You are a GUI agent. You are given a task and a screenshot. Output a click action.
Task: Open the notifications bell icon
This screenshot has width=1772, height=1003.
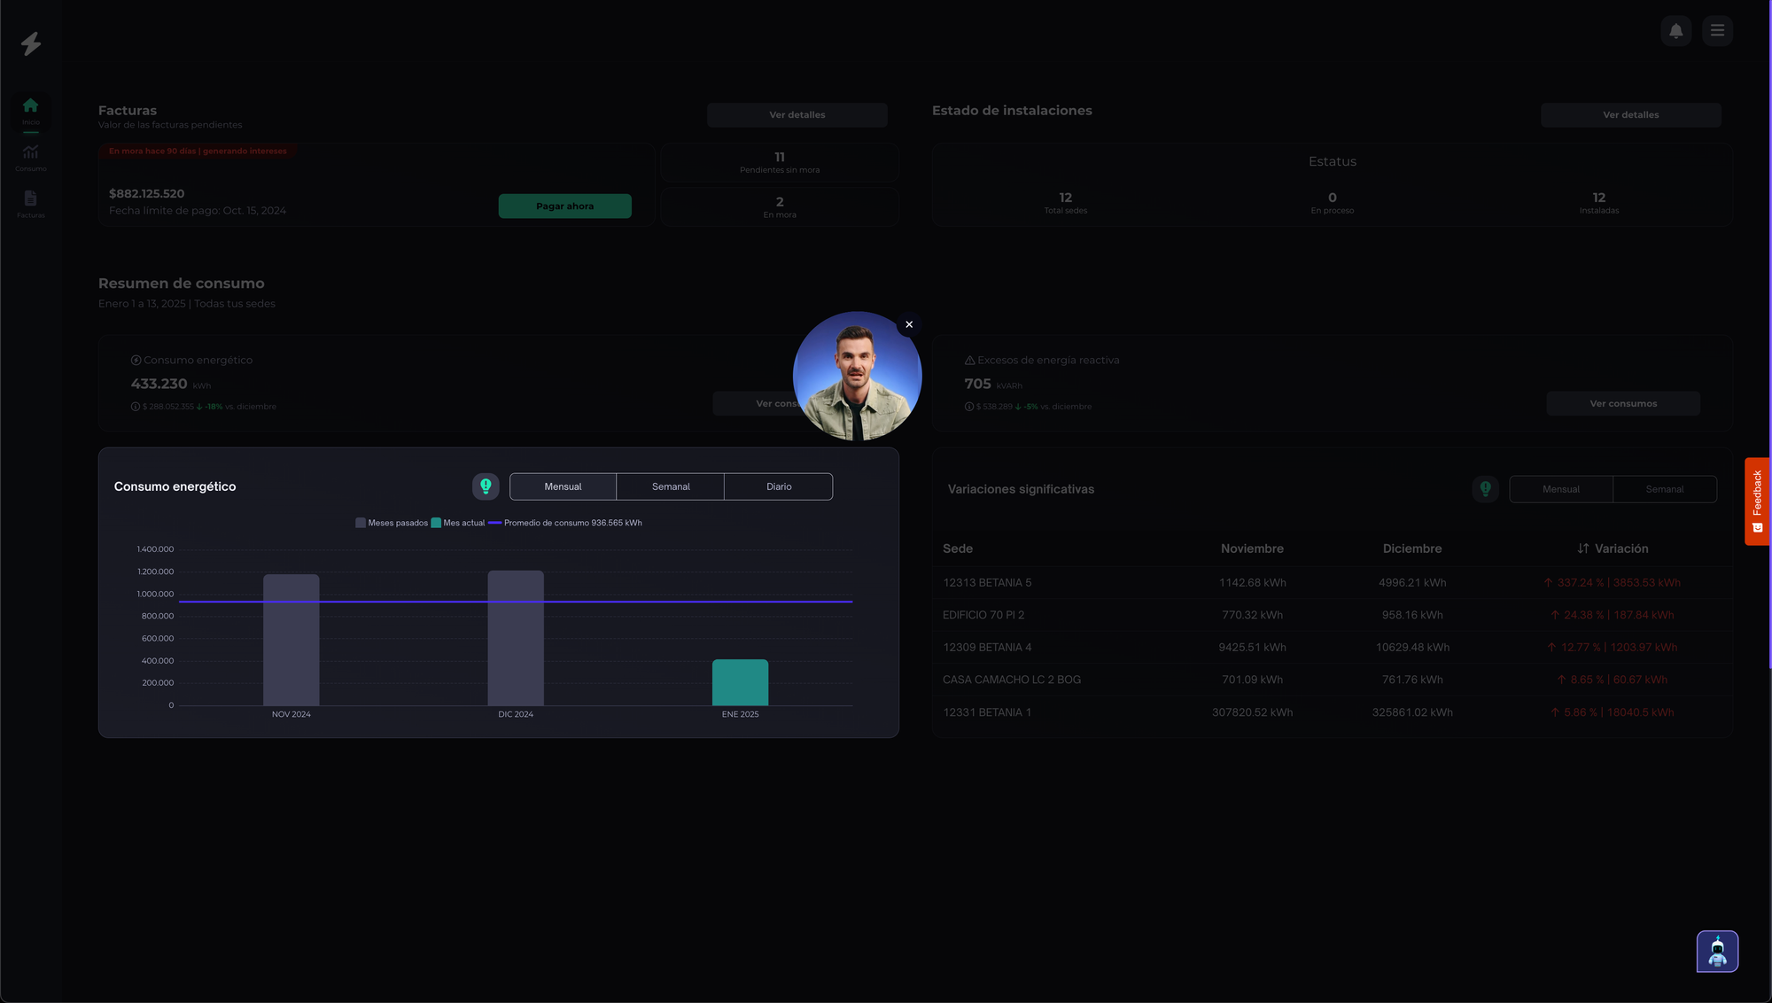(x=1675, y=31)
